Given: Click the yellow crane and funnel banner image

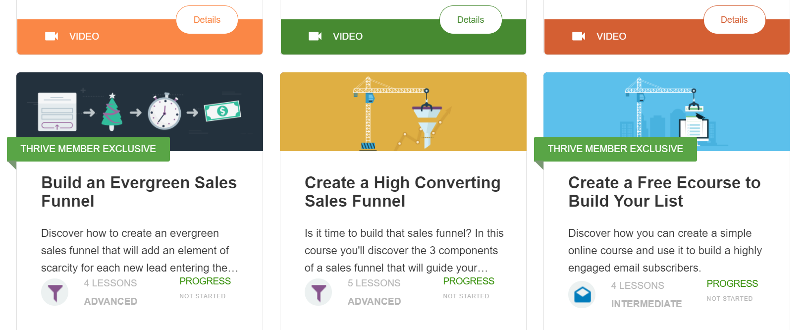Looking at the screenshot, I should pyautogui.click(x=403, y=111).
